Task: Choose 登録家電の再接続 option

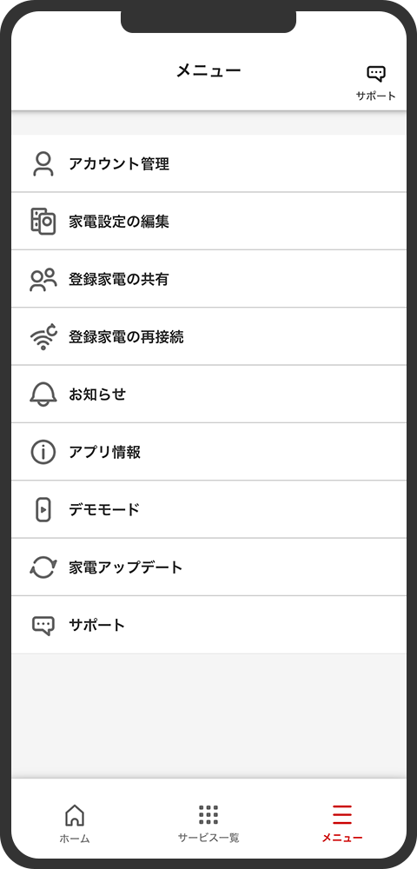Action: coord(208,337)
